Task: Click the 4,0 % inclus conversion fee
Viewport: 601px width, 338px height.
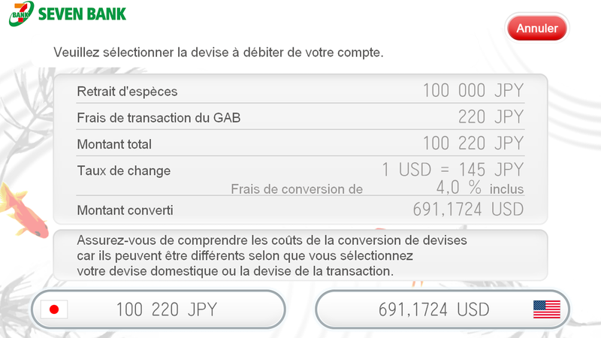Action: coord(479,188)
